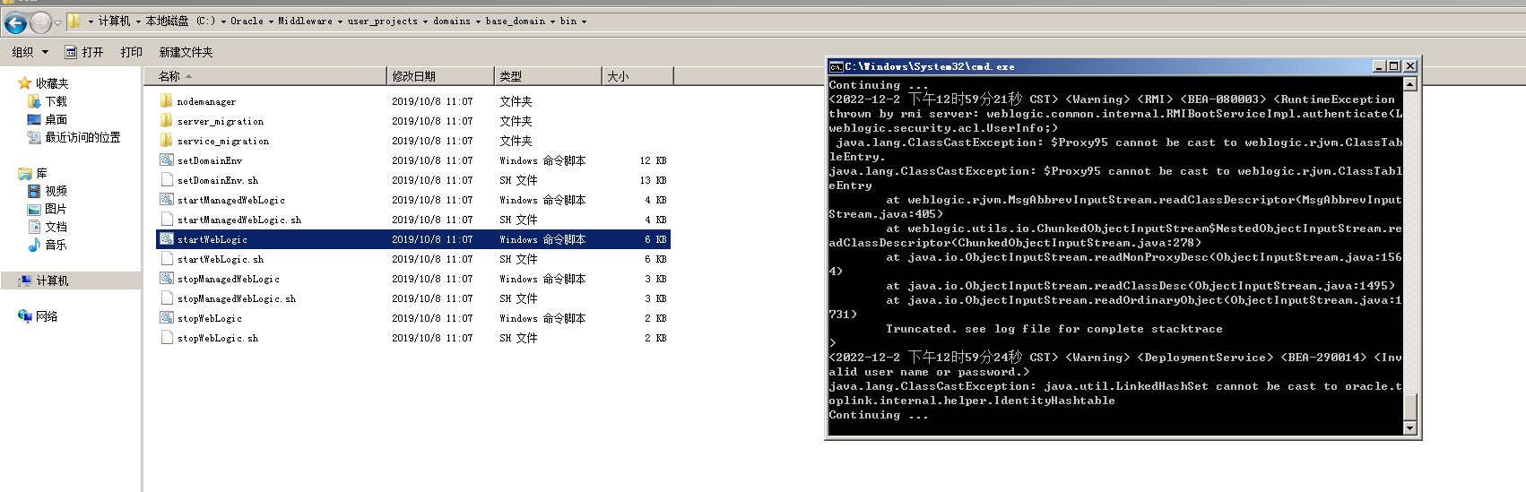
Task: Click the Forward navigation arrow button
Action: pos(40,22)
